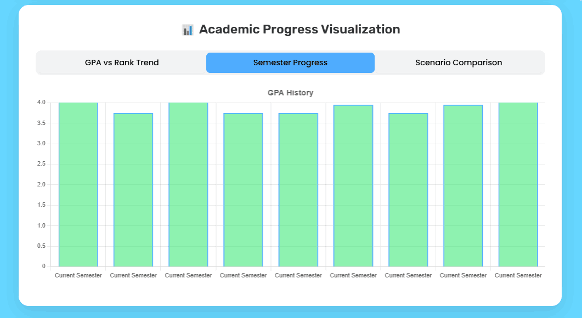Click the 0 value on the y-axis
582x318 pixels.
tap(43, 266)
